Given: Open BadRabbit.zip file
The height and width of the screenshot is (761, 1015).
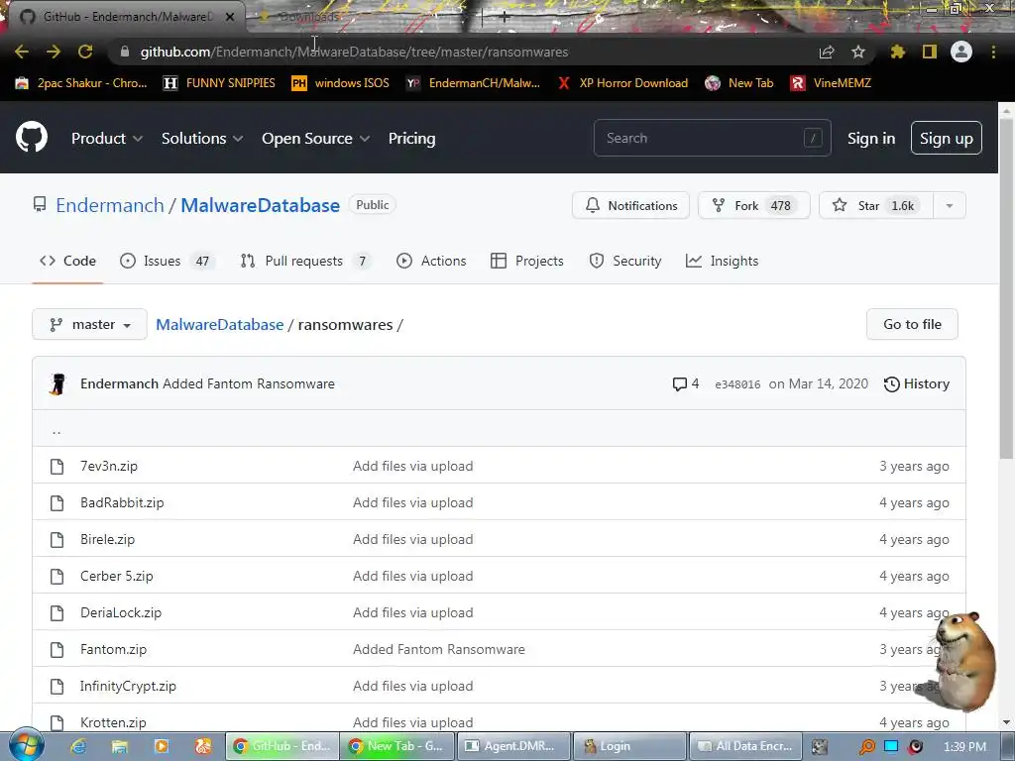Looking at the screenshot, I should [x=122, y=502].
